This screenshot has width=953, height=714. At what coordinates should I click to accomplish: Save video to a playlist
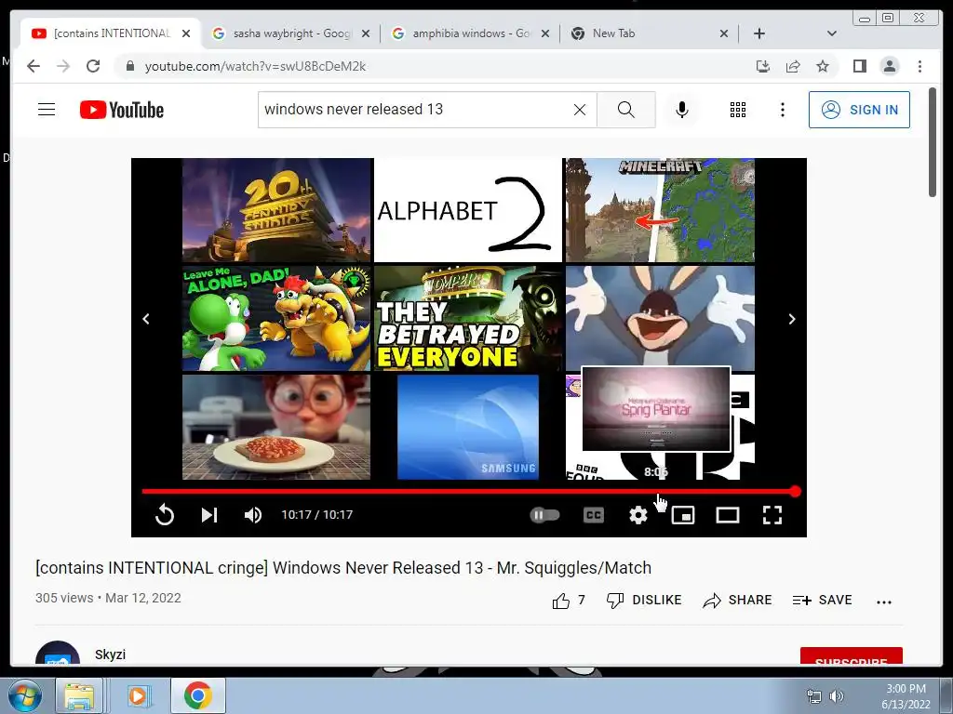pyautogui.click(x=823, y=600)
